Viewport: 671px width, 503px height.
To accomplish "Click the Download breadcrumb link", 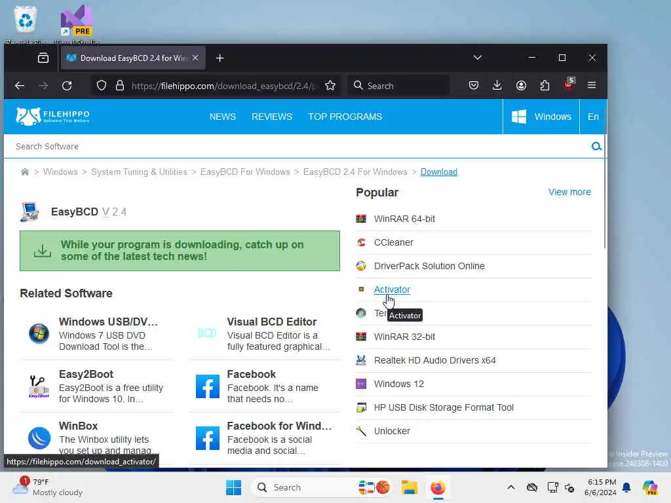I will [438, 172].
